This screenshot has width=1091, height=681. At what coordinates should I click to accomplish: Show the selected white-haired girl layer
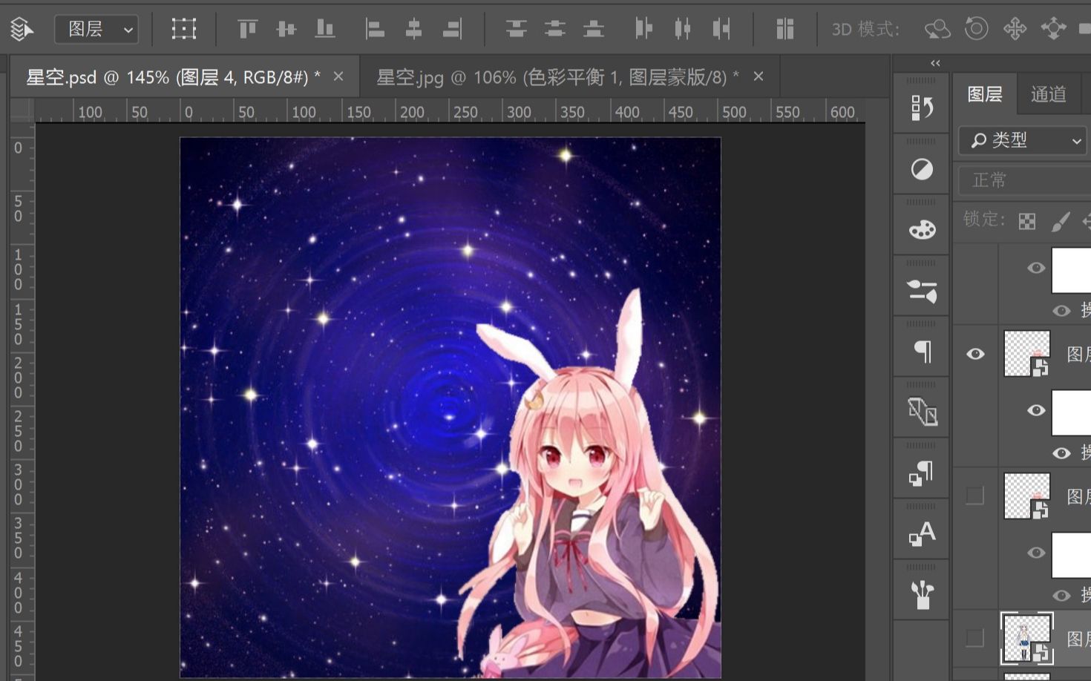[974, 637]
